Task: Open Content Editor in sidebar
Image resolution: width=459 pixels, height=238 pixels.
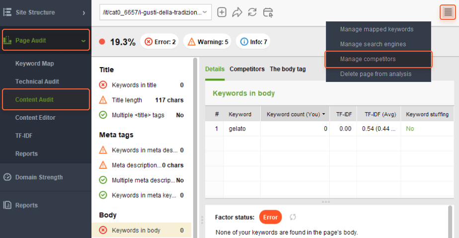Action: click(35, 118)
